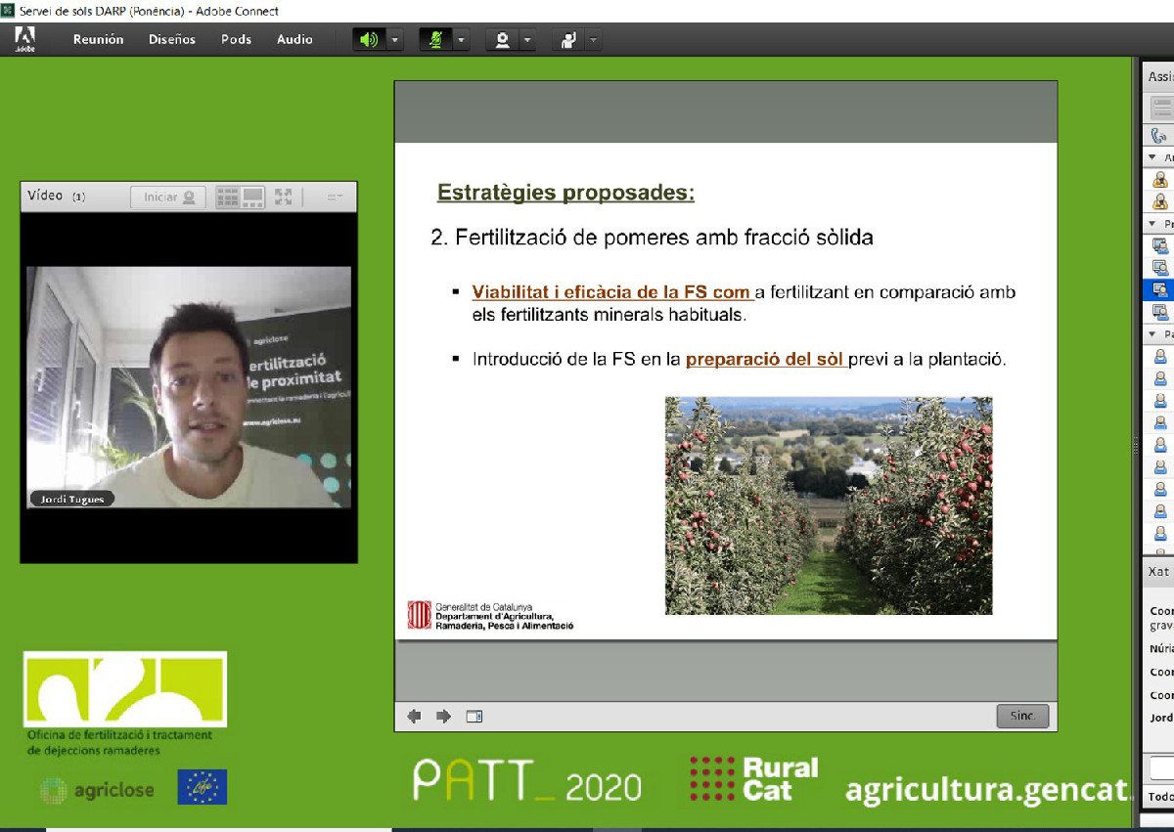Open the microphone options dropdown arrow
Viewport: 1174px width, 832px height.
pos(461,40)
